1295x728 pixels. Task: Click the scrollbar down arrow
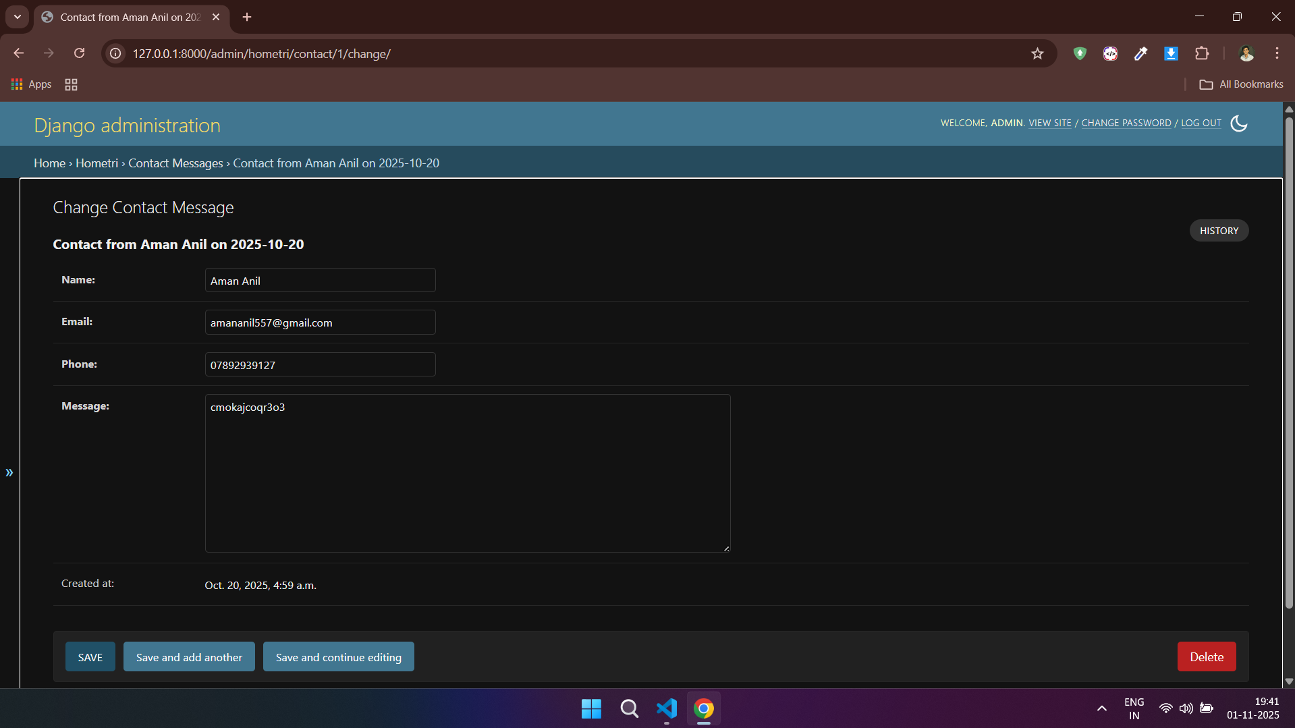pyautogui.click(x=1289, y=681)
